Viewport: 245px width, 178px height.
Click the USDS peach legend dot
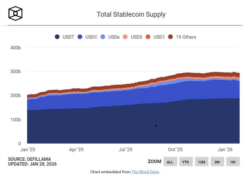(125, 37)
